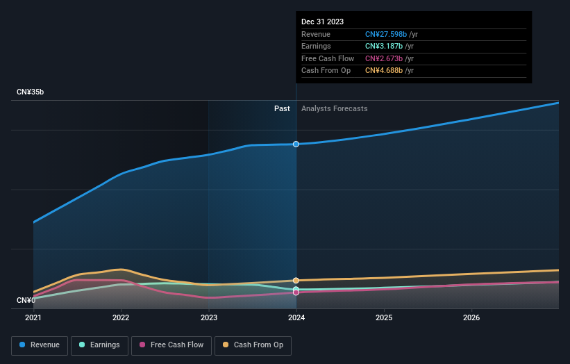Select the 2023 x-axis label

209,317
